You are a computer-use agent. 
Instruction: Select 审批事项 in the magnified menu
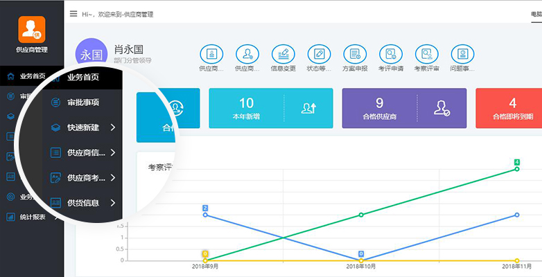[83, 102]
